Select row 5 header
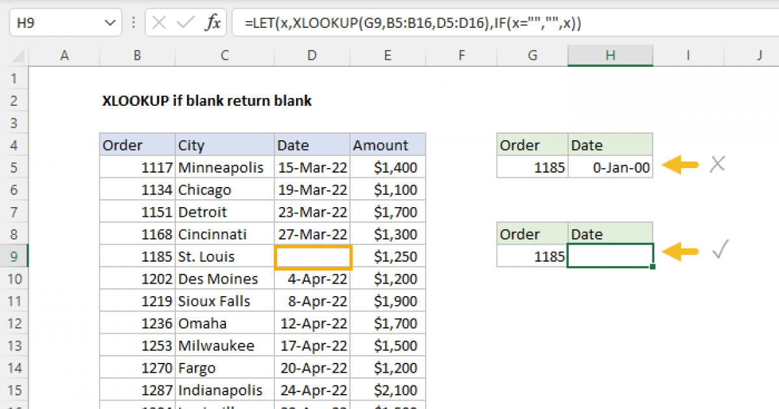The height and width of the screenshot is (409, 779). (x=16, y=167)
